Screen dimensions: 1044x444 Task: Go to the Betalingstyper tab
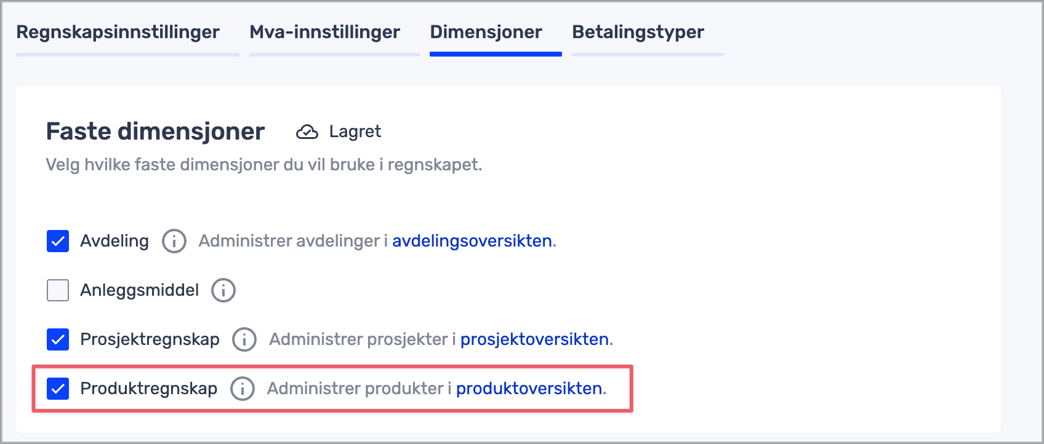(638, 32)
